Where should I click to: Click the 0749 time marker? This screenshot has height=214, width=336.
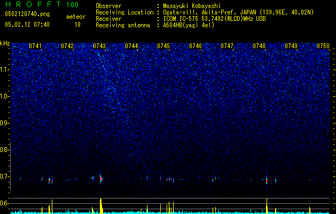(x=291, y=46)
